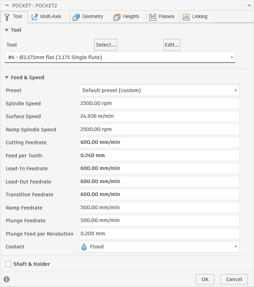Click the 'Coolant' label

pyautogui.click(x=15, y=247)
